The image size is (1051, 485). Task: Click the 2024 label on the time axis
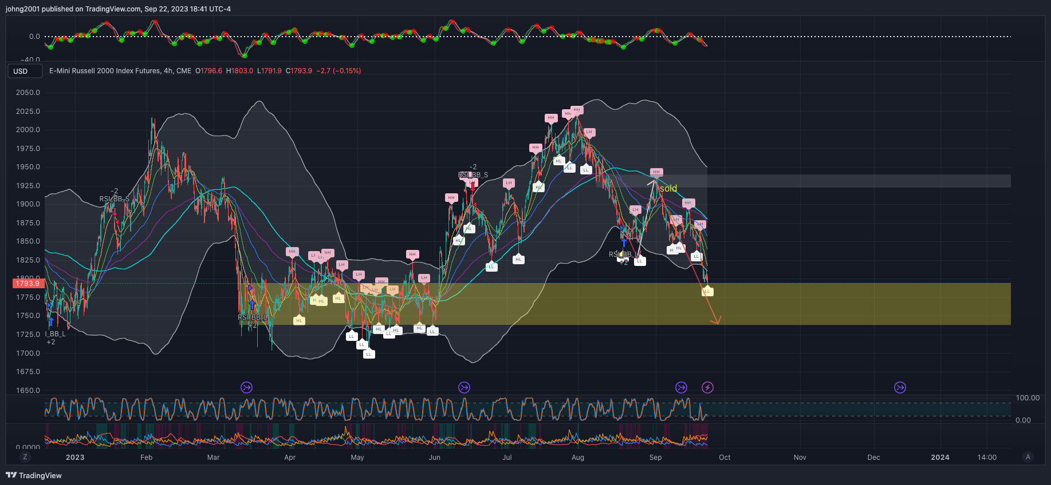[x=940, y=457]
